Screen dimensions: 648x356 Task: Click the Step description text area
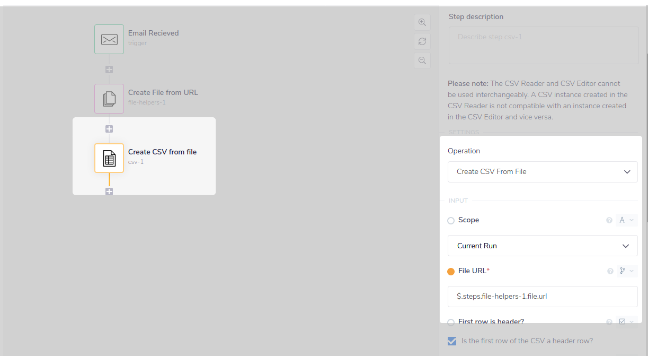coord(543,45)
